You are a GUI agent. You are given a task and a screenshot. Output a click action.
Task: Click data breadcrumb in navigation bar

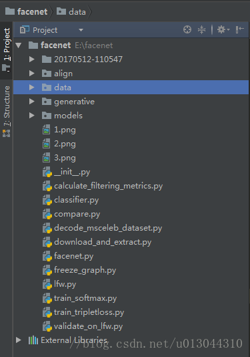coord(71,11)
